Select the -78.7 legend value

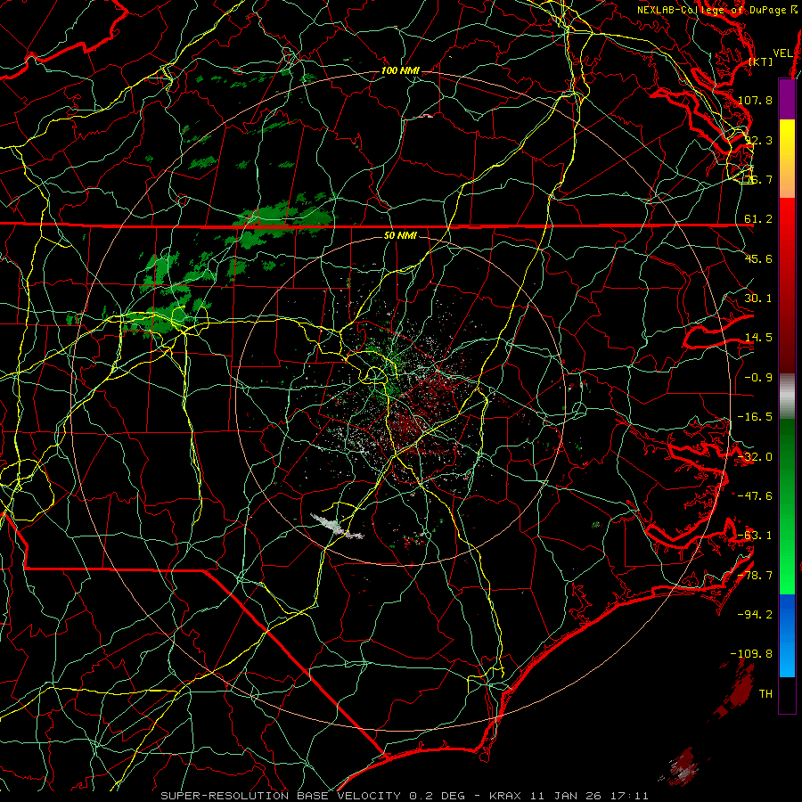755,576
